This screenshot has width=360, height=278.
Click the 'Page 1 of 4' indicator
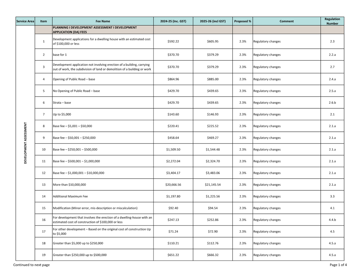pos(338,265)
